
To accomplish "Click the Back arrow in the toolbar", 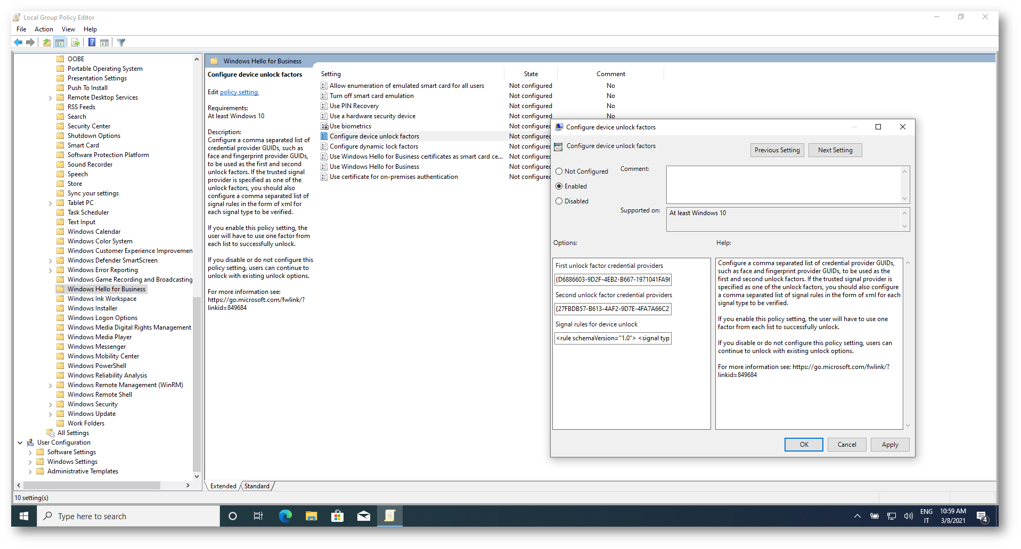I will 18,43.
